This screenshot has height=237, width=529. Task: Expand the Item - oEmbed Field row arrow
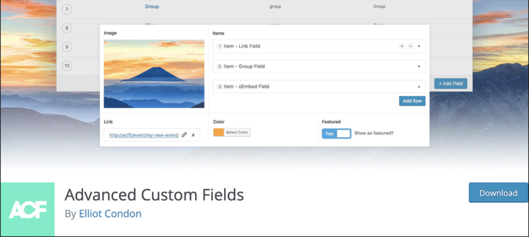[x=419, y=86]
